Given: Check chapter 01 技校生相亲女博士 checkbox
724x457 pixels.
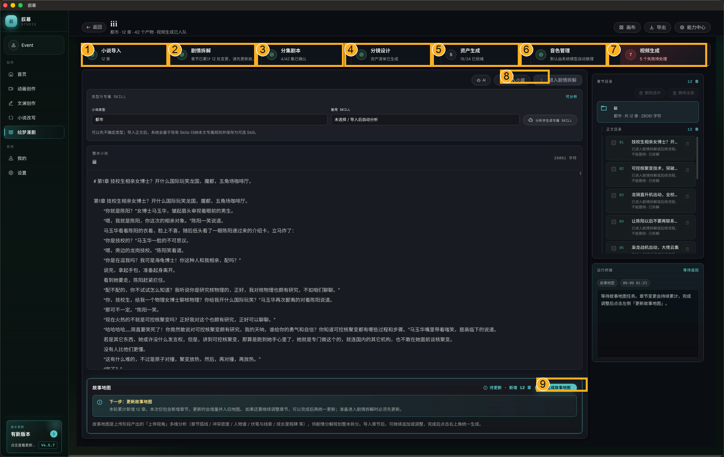Looking at the screenshot, I should (x=614, y=143).
